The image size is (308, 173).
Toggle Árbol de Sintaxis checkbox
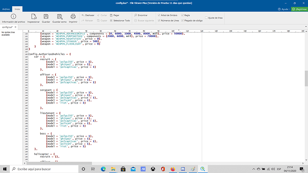159,15
